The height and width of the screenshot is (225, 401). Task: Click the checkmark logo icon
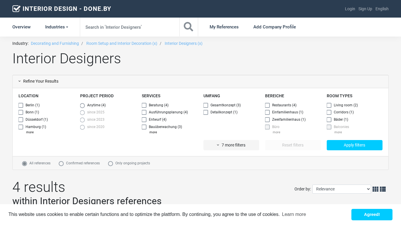point(16,9)
